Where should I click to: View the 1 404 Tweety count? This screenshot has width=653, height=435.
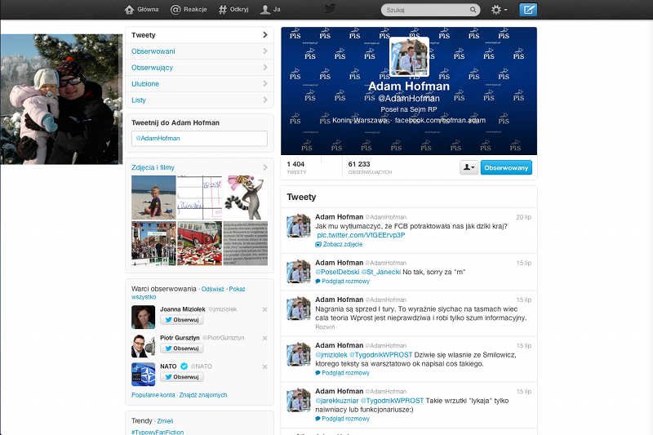point(296,167)
